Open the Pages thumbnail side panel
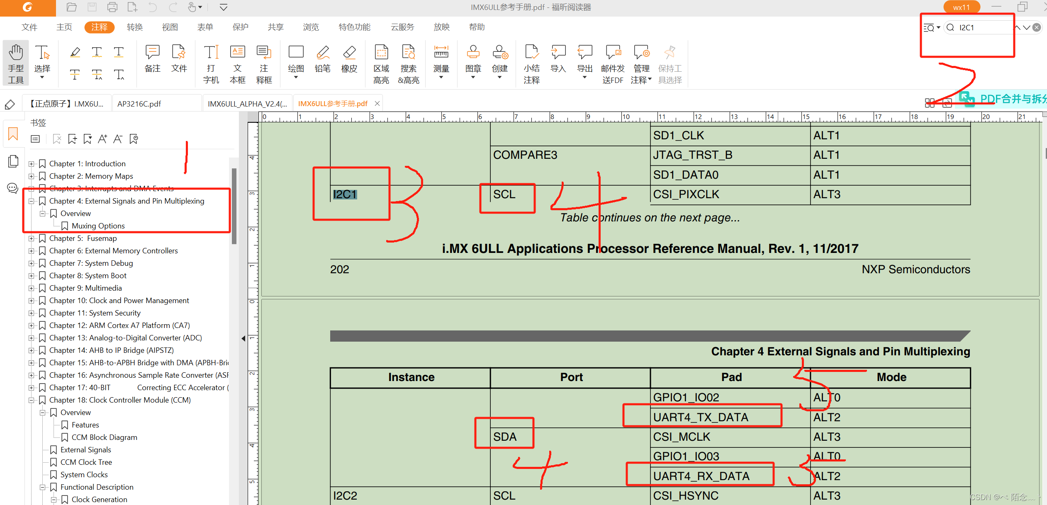 click(x=13, y=161)
